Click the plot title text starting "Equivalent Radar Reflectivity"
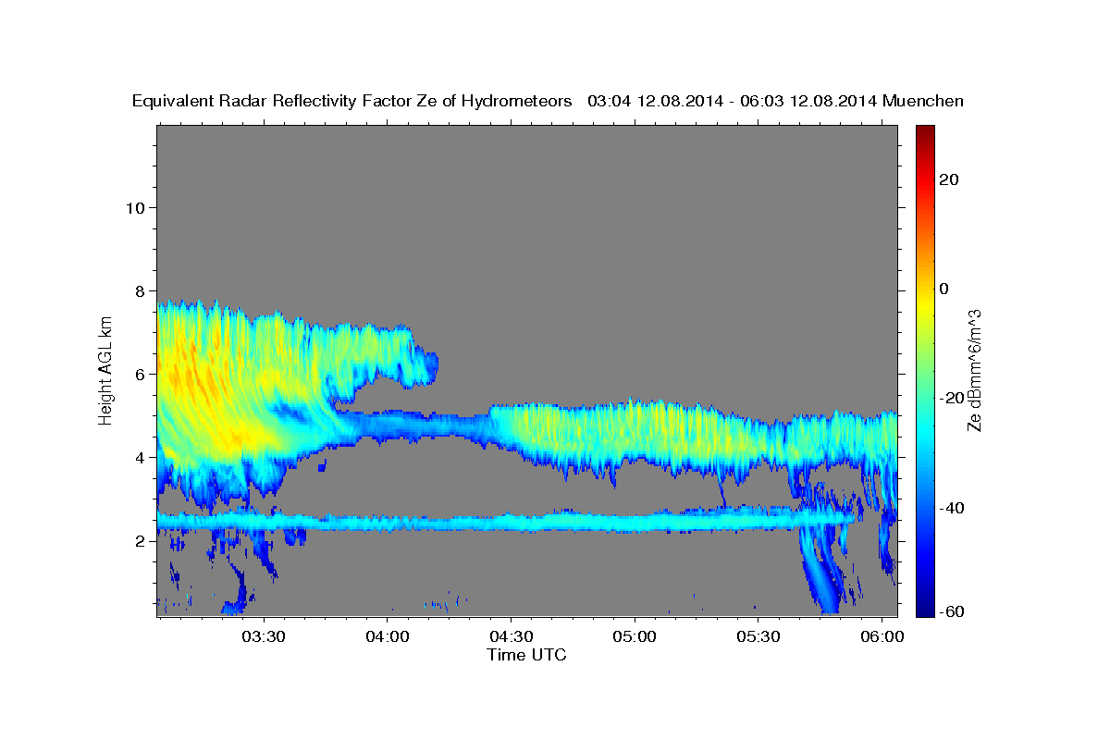Screen dimensions: 1110x740 point(548,101)
